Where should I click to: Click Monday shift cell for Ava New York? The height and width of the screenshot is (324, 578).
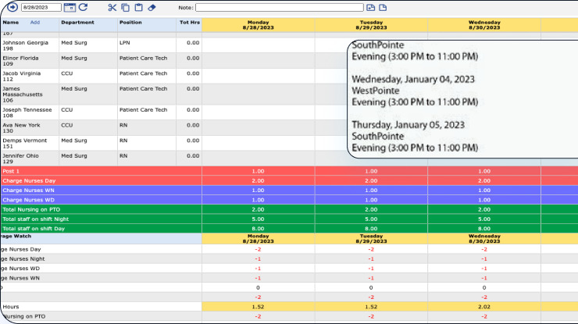coord(258,128)
